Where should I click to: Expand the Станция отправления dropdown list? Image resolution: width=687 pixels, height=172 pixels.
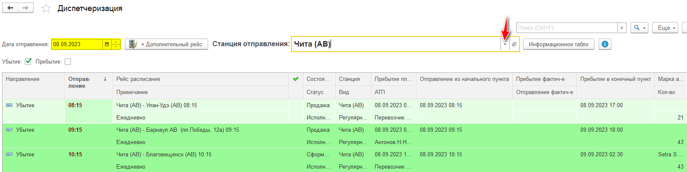tap(505, 44)
